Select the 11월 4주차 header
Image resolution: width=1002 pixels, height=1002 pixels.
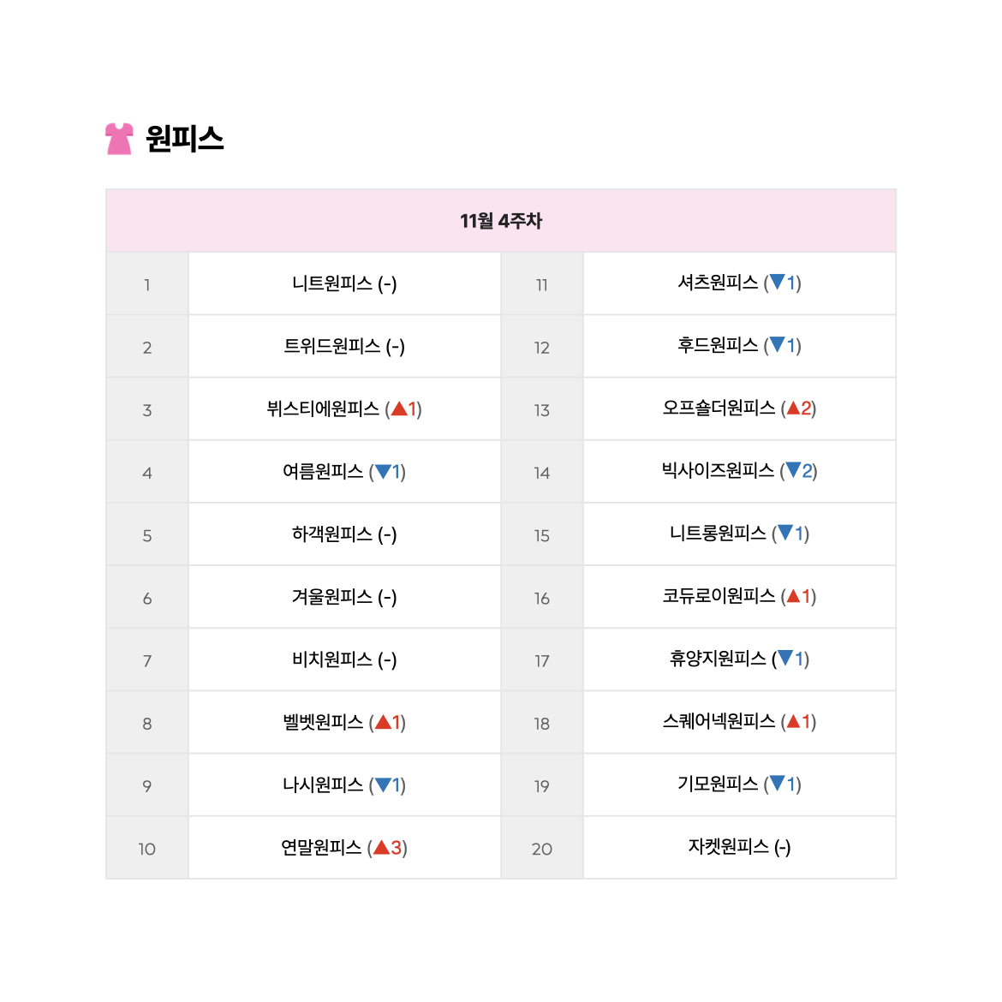(501, 221)
